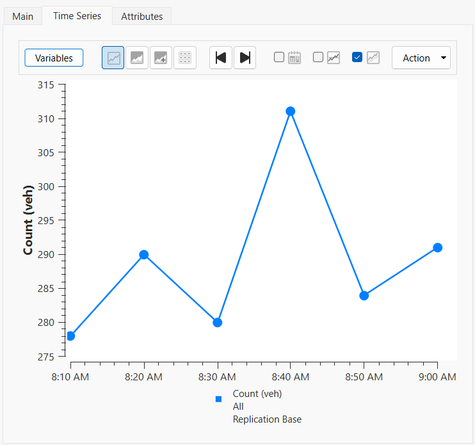Screen dimensions: 475x445
Task: Switch to the Main tab
Action: coord(22,16)
